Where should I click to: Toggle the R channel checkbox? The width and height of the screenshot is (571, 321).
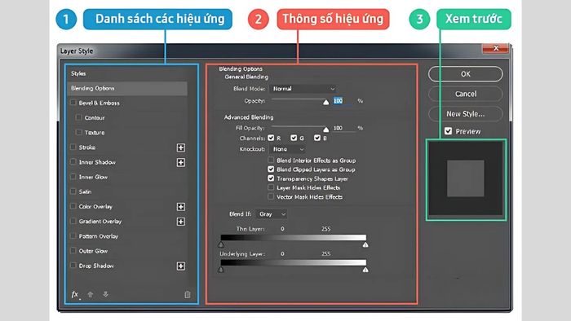pyautogui.click(x=271, y=138)
